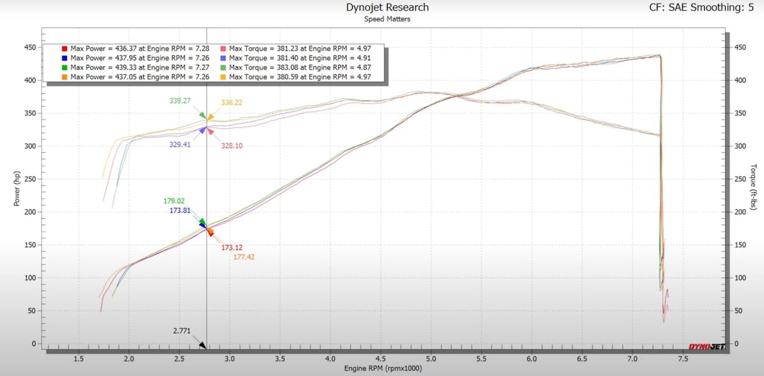Select the Max Torque 381.40 legend swatch

[223, 58]
